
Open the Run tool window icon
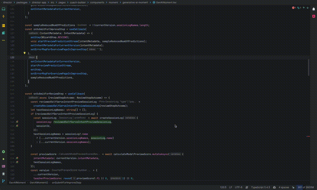pyautogui.click(x=3, y=159)
